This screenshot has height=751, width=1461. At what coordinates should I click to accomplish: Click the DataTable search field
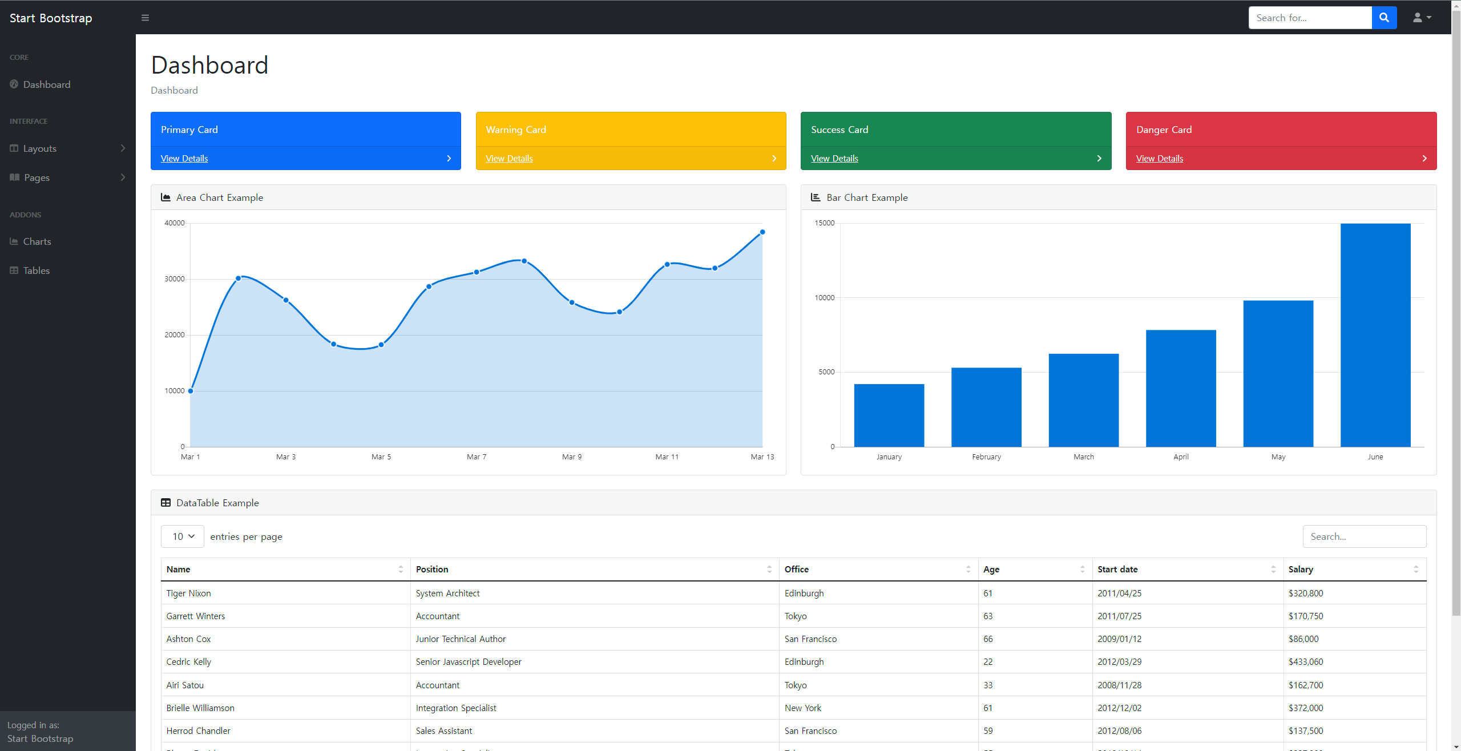(x=1365, y=536)
